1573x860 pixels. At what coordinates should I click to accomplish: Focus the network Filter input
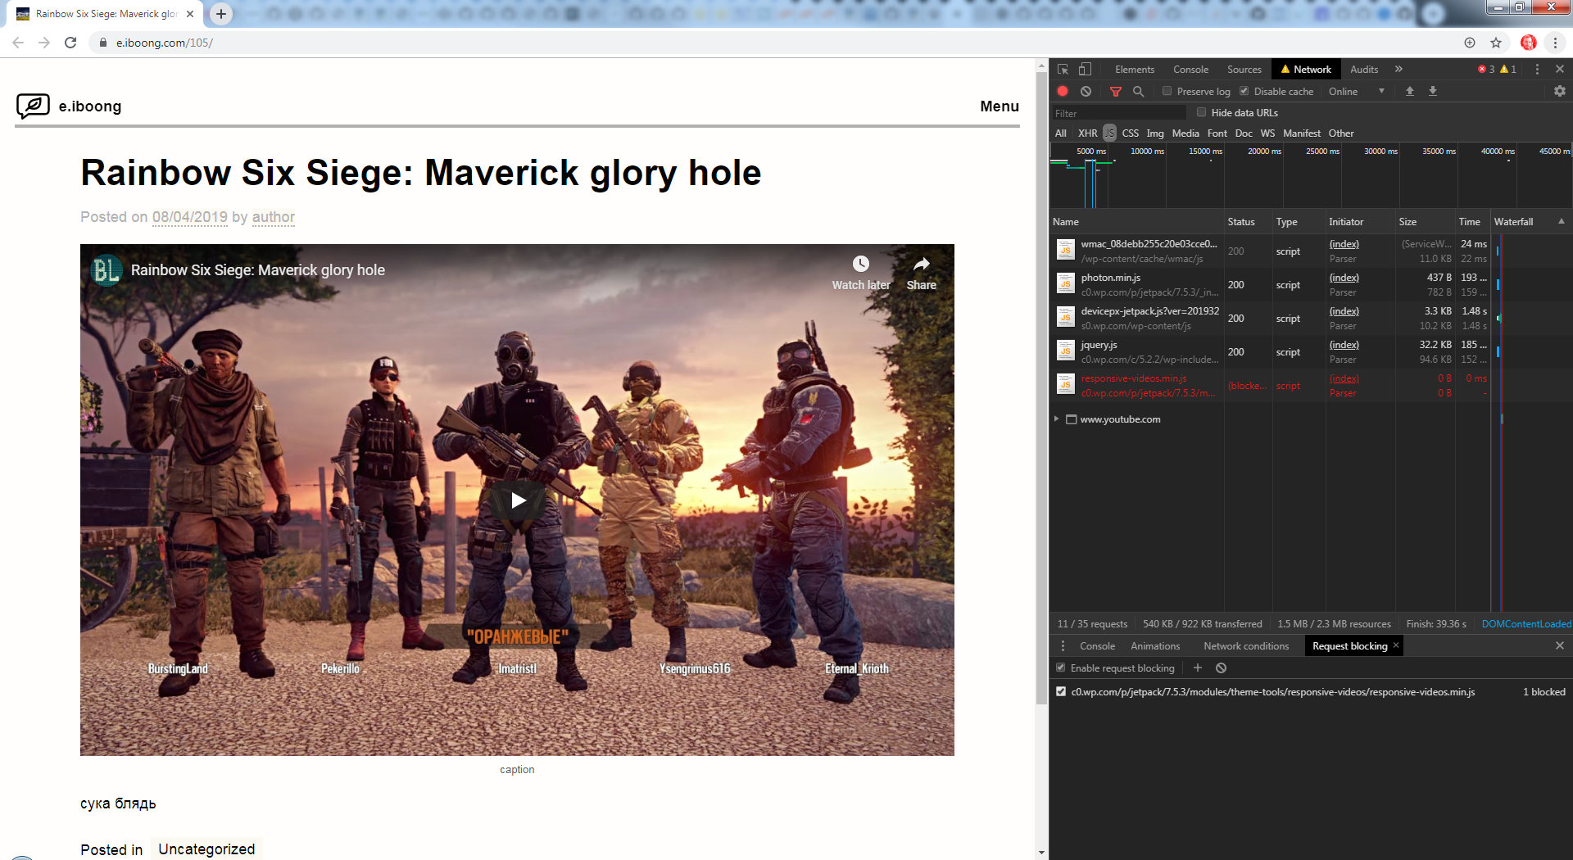click(x=1118, y=113)
